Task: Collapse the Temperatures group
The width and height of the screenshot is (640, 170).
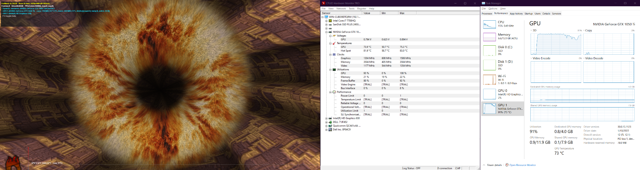Action: (x=330, y=43)
